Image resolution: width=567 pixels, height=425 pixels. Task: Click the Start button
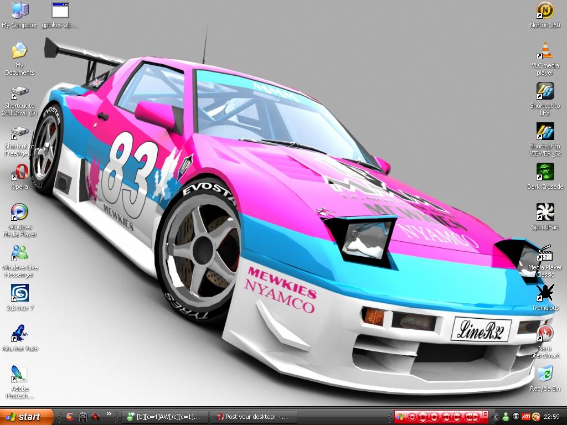[x=27, y=417]
